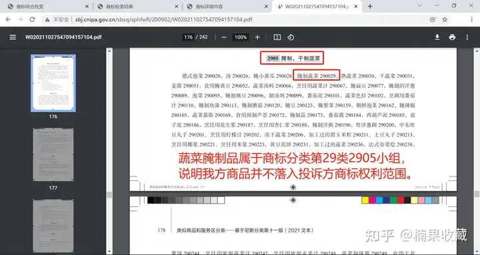
Task: Open Chrome three-dot menu
Action: coord(472,19)
